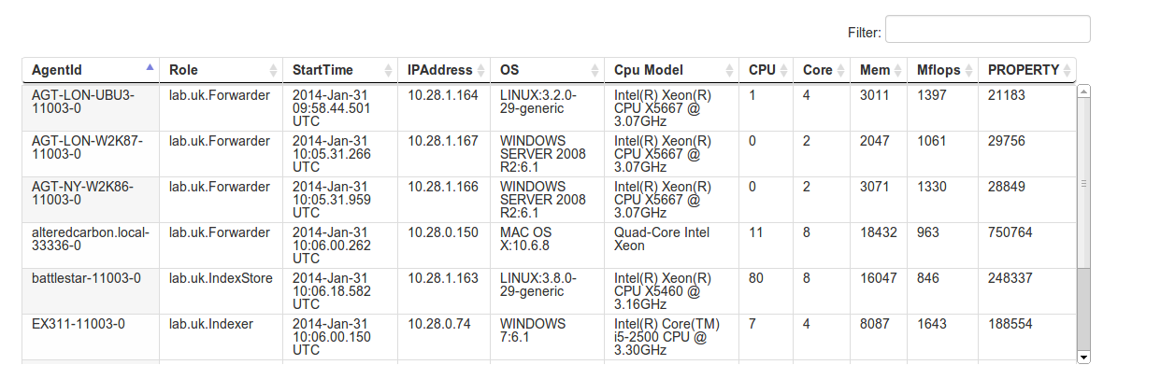
Task: Click the IP address 10.28.1.167 cell
Action: tap(444, 154)
